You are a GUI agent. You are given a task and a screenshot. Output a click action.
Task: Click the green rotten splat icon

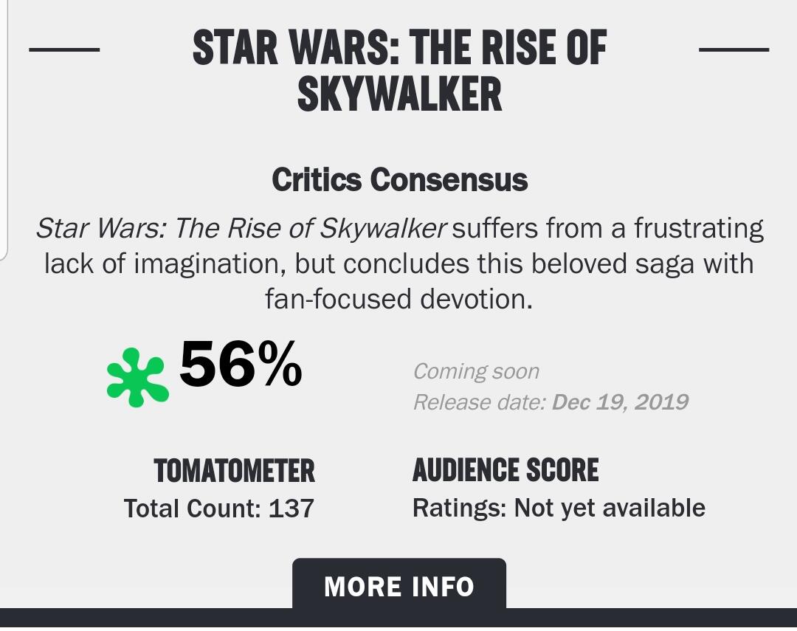click(x=137, y=377)
